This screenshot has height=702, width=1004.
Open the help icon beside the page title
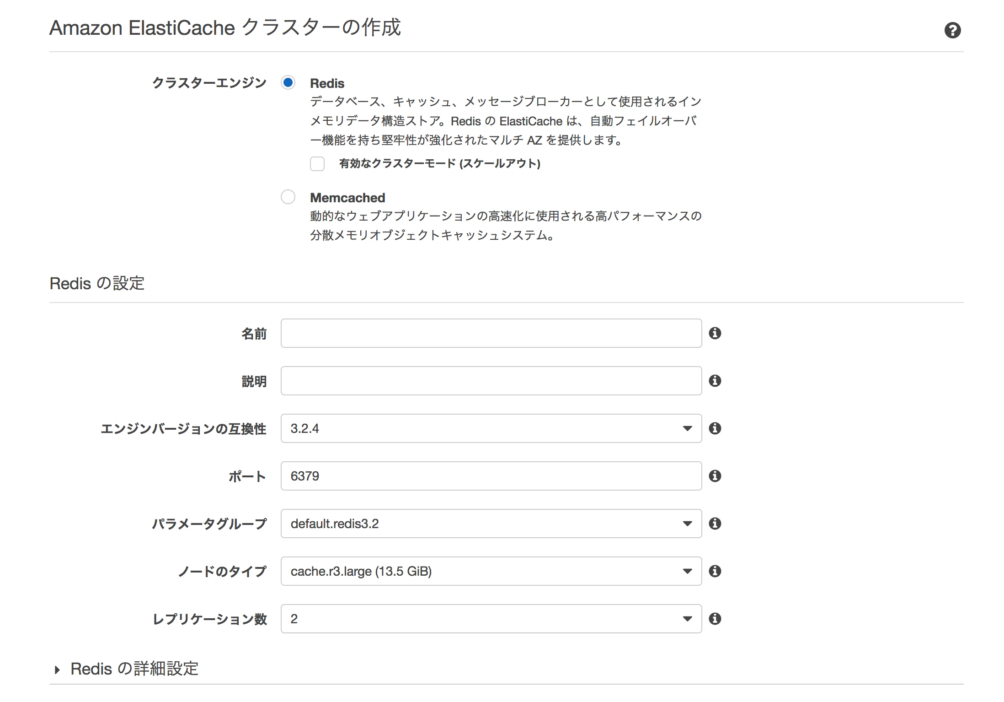(952, 31)
